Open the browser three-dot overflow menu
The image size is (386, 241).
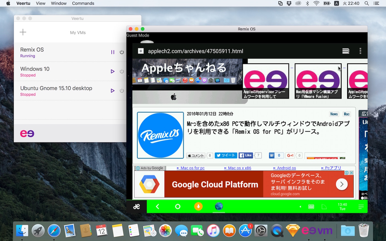[360, 51]
